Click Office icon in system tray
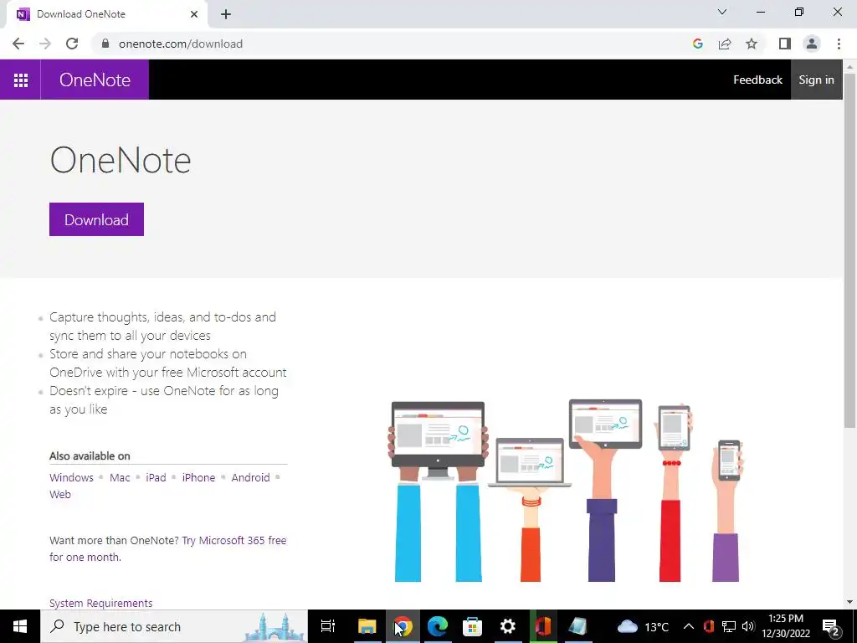Screen dimensions: 857x643 click(709, 626)
